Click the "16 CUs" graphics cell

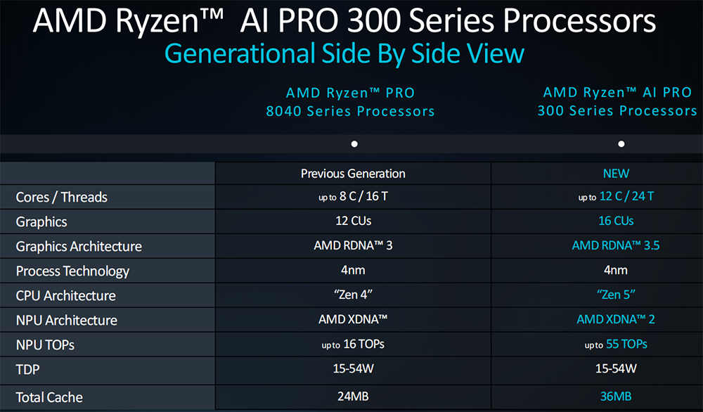(x=616, y=221)
